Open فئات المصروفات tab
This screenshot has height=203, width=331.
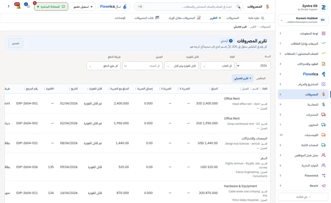(147, 18)
